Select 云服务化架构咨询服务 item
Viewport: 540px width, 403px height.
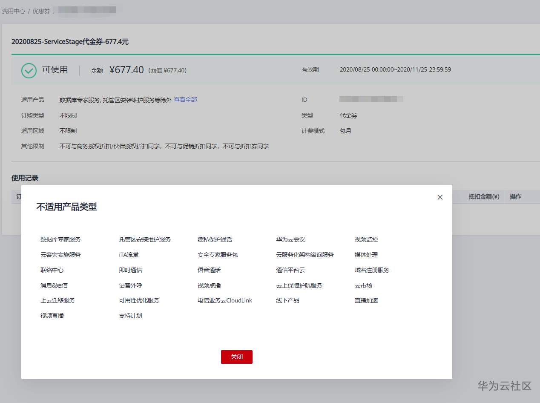point(305,255)
